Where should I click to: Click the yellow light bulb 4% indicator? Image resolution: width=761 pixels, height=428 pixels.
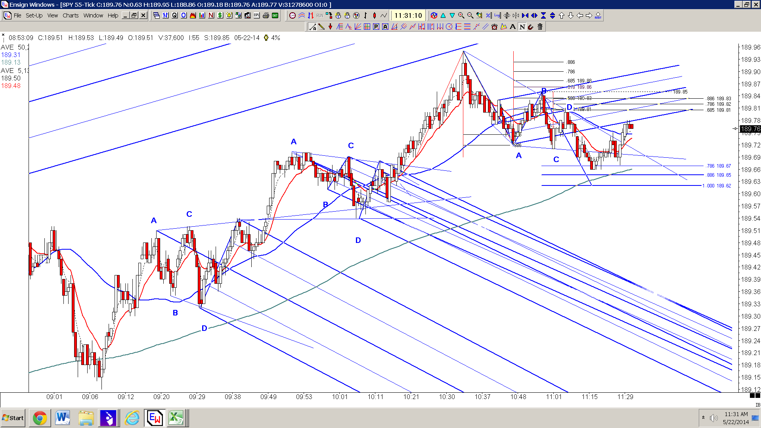[266, 38]
